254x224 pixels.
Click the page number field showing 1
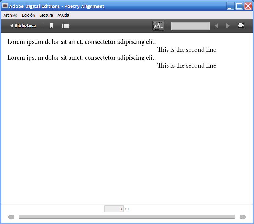(114, 209)
